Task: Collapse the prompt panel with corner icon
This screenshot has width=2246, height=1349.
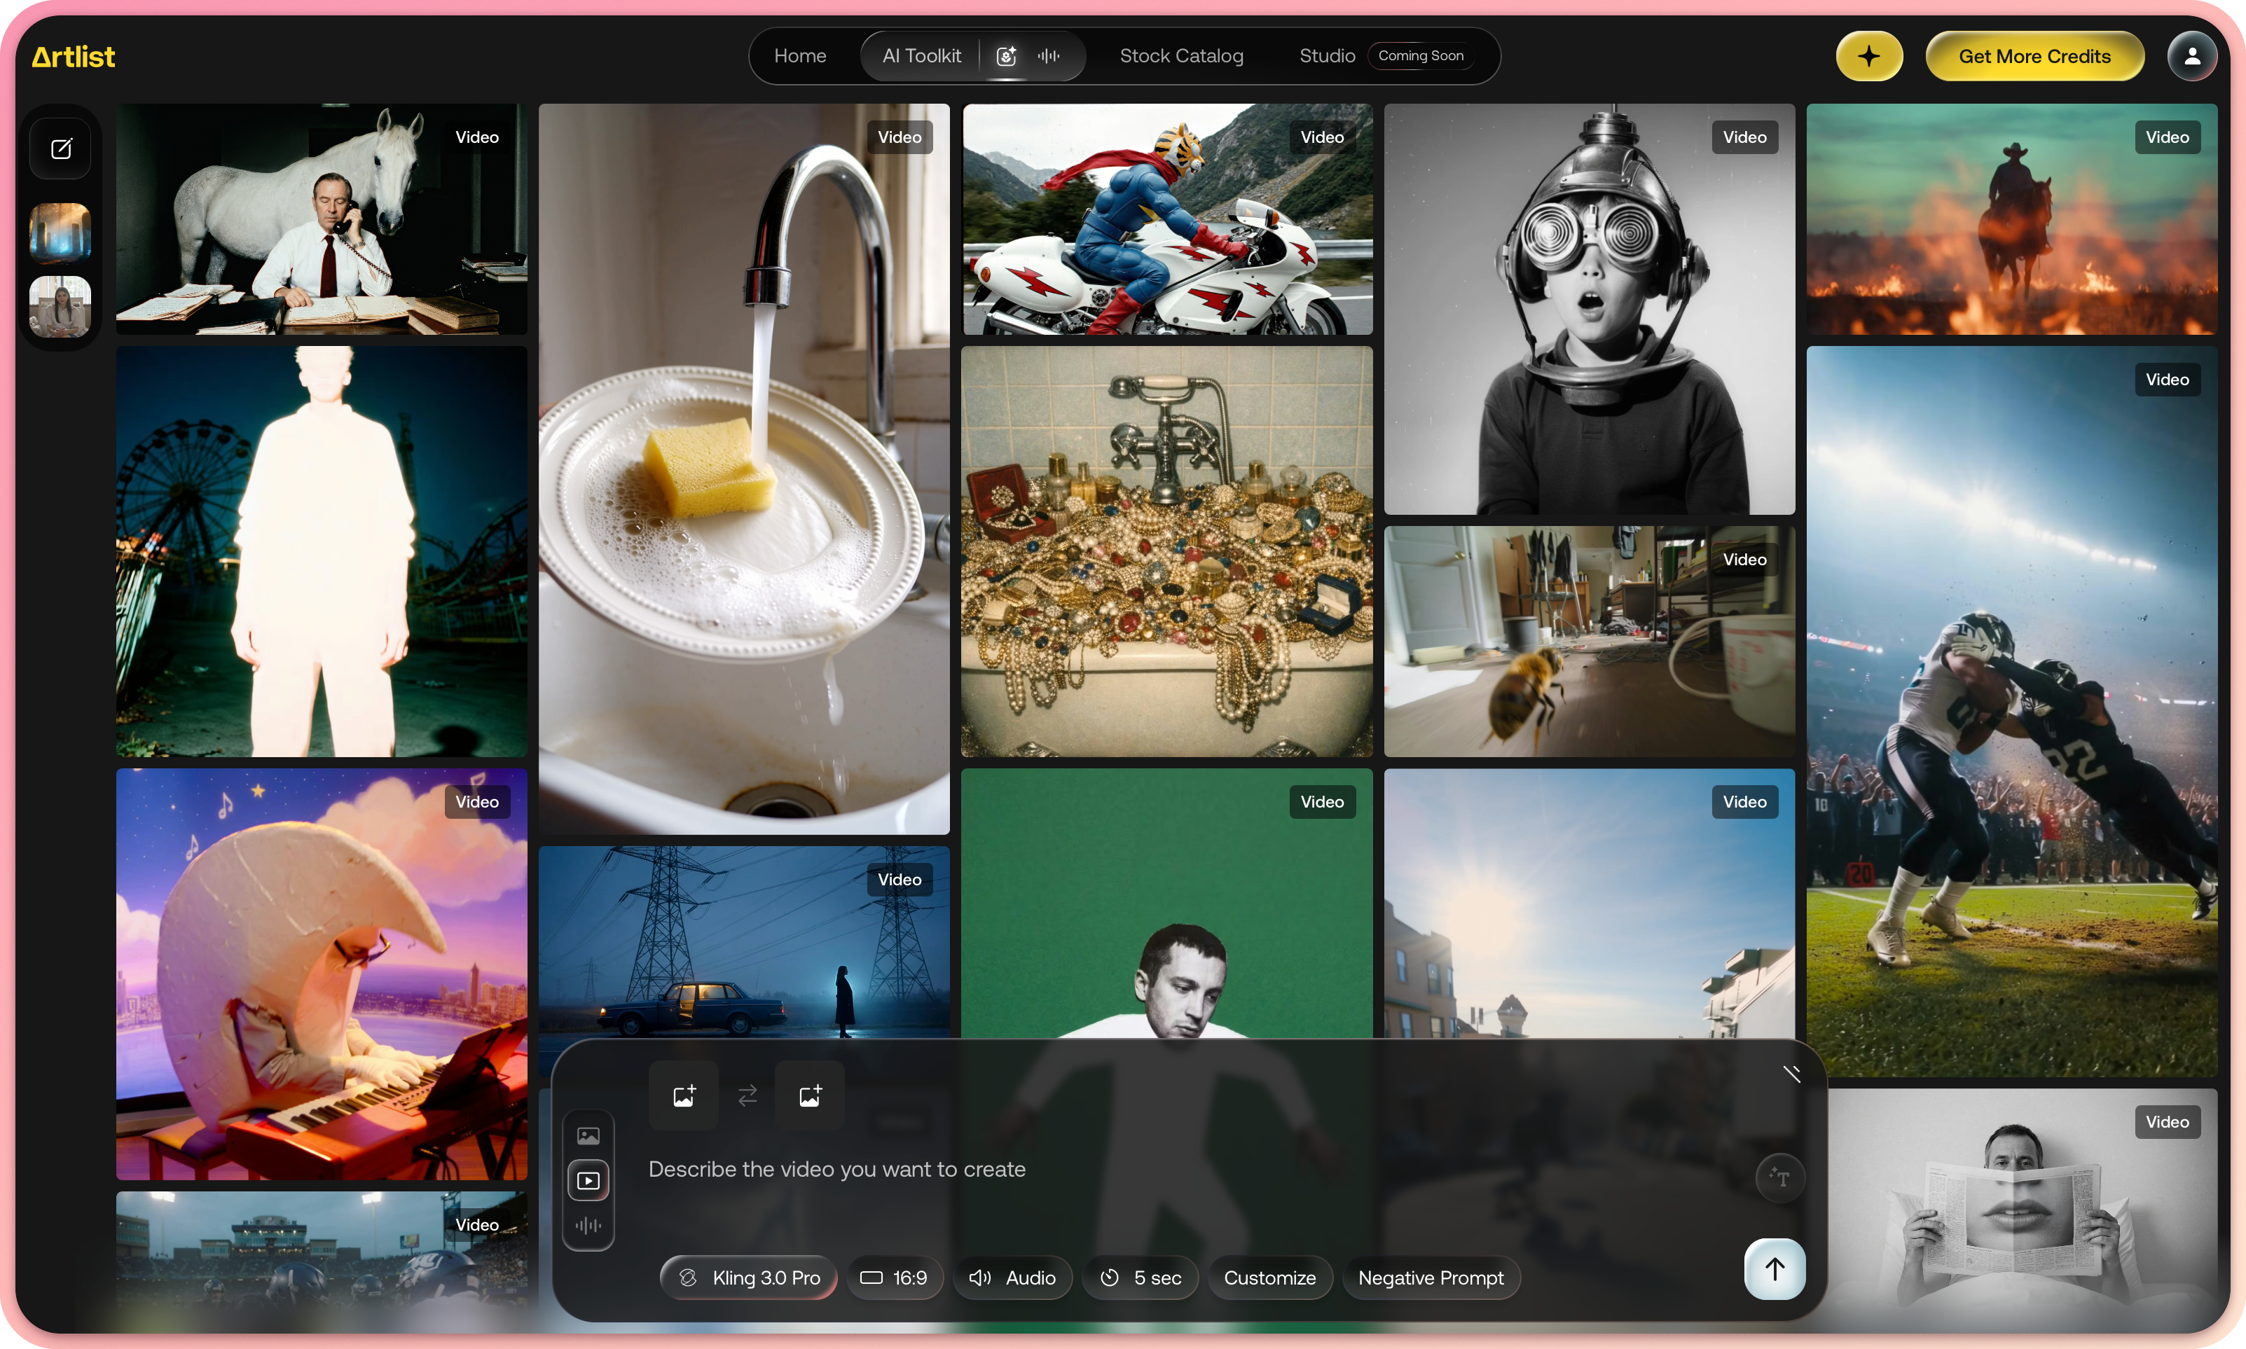Action: (1791, 1074)
